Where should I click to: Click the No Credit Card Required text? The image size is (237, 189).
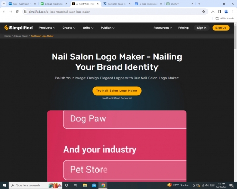click(x=117, y=98)
